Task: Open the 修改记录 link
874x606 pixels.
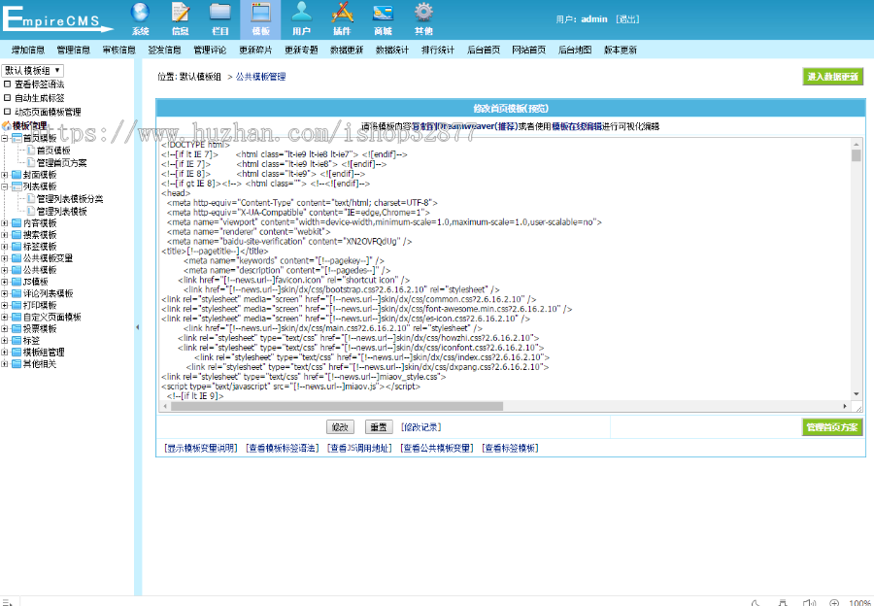Action: click(x=420, y=427)
